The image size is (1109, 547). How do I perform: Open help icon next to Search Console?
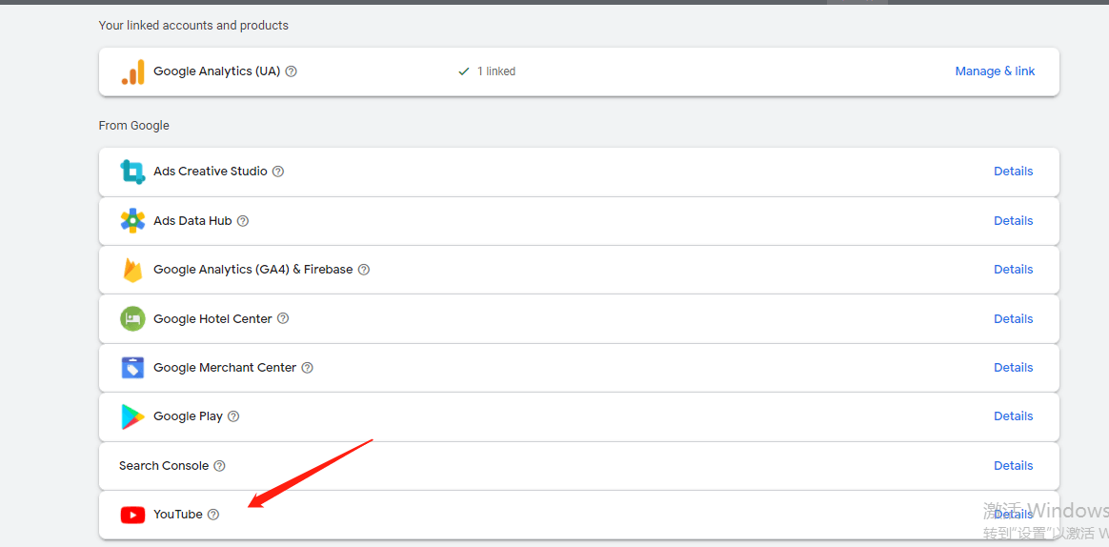tap(219, 466)
